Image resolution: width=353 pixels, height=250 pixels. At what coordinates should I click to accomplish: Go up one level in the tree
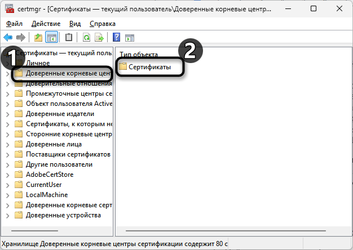point(38,37)
